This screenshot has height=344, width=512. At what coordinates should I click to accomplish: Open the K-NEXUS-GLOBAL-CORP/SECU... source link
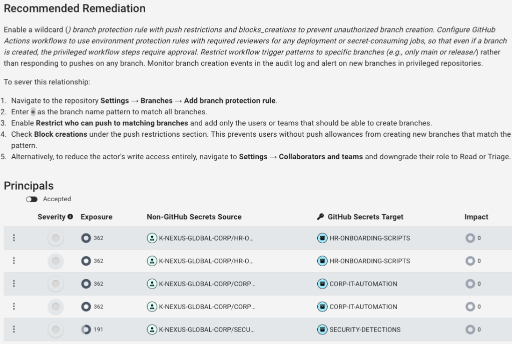coord(207,330)
